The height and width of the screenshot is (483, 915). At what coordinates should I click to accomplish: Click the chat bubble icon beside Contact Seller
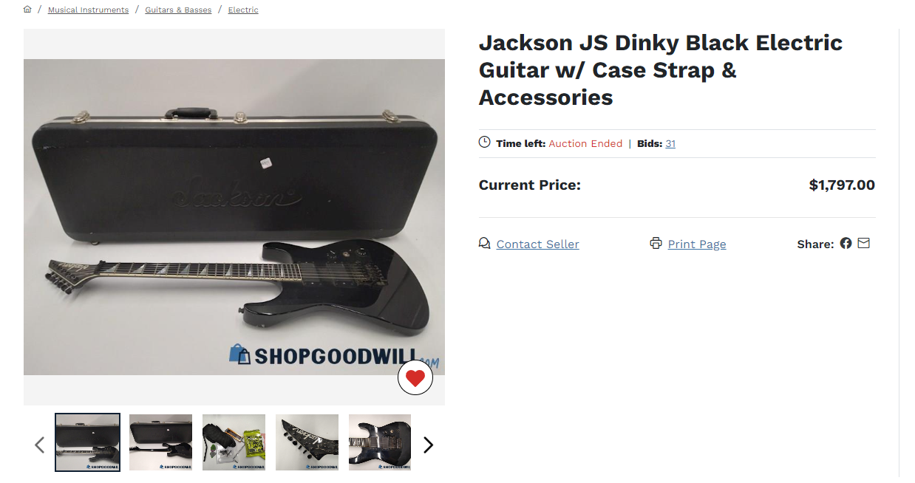[x=485, y=243]
